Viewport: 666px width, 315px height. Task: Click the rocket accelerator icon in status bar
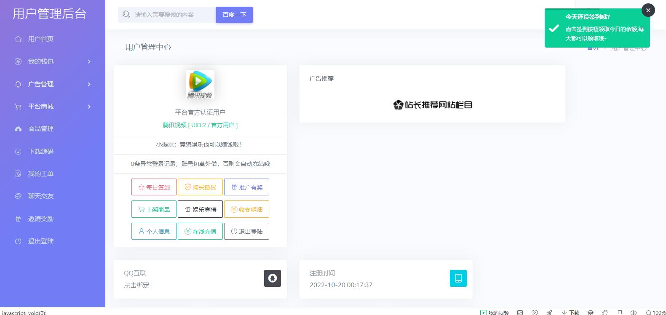[549, 312]
